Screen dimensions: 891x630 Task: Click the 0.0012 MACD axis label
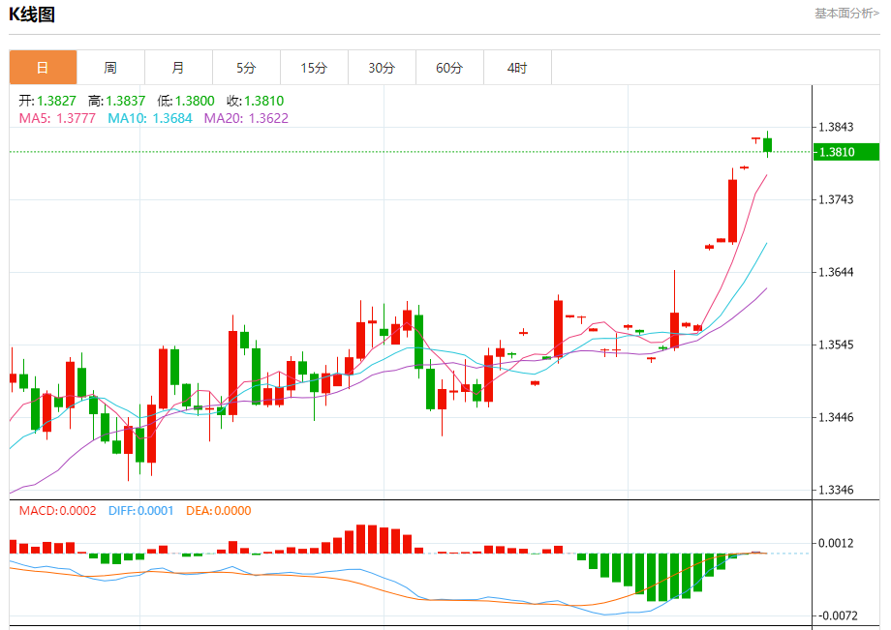835,543
